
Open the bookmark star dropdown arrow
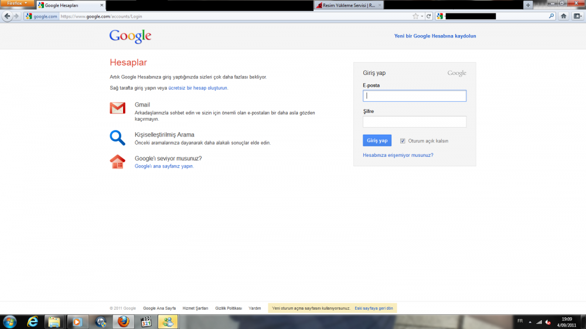(422, 16)
